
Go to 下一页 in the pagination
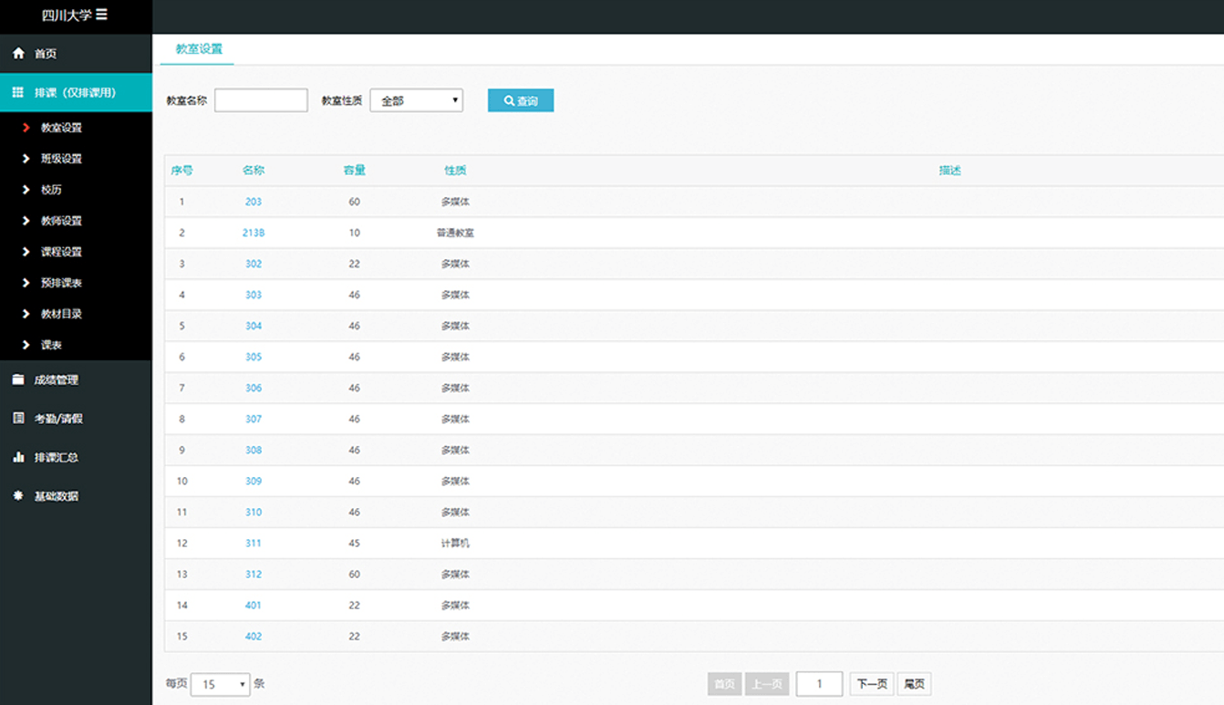click(x=872, y=684)
